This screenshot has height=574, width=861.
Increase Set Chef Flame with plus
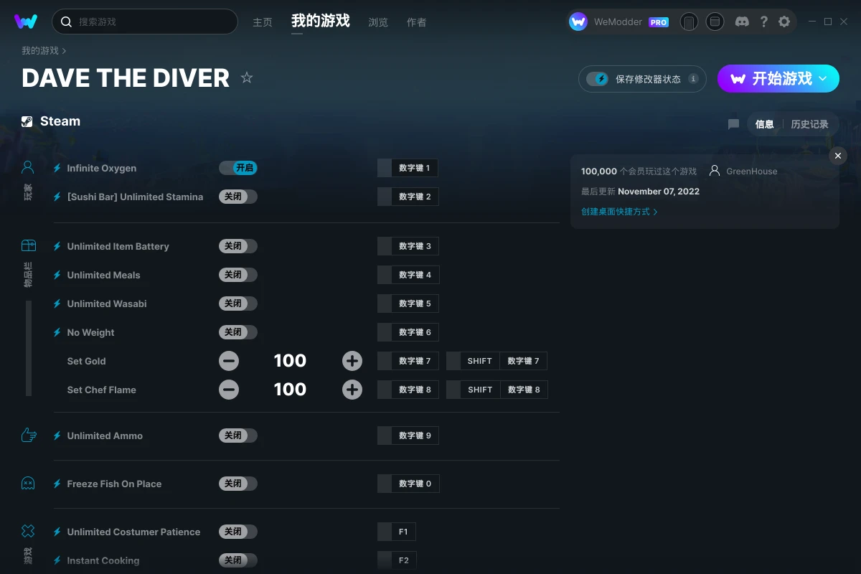[352, 390]
